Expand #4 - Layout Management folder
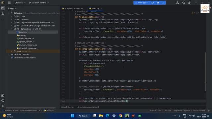Screen dimensions: 212x119 [x=12, y=23]
